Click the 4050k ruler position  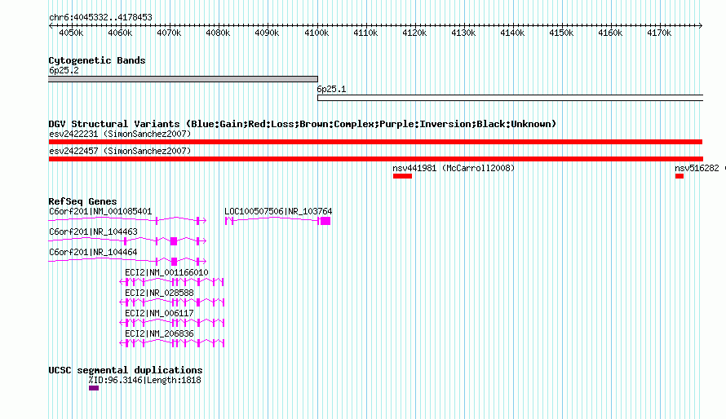pyautogui.click(x=71, y=33)
